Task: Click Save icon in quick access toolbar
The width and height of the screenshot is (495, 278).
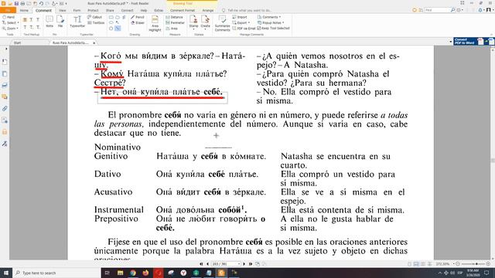Action: tap(16, 3)
